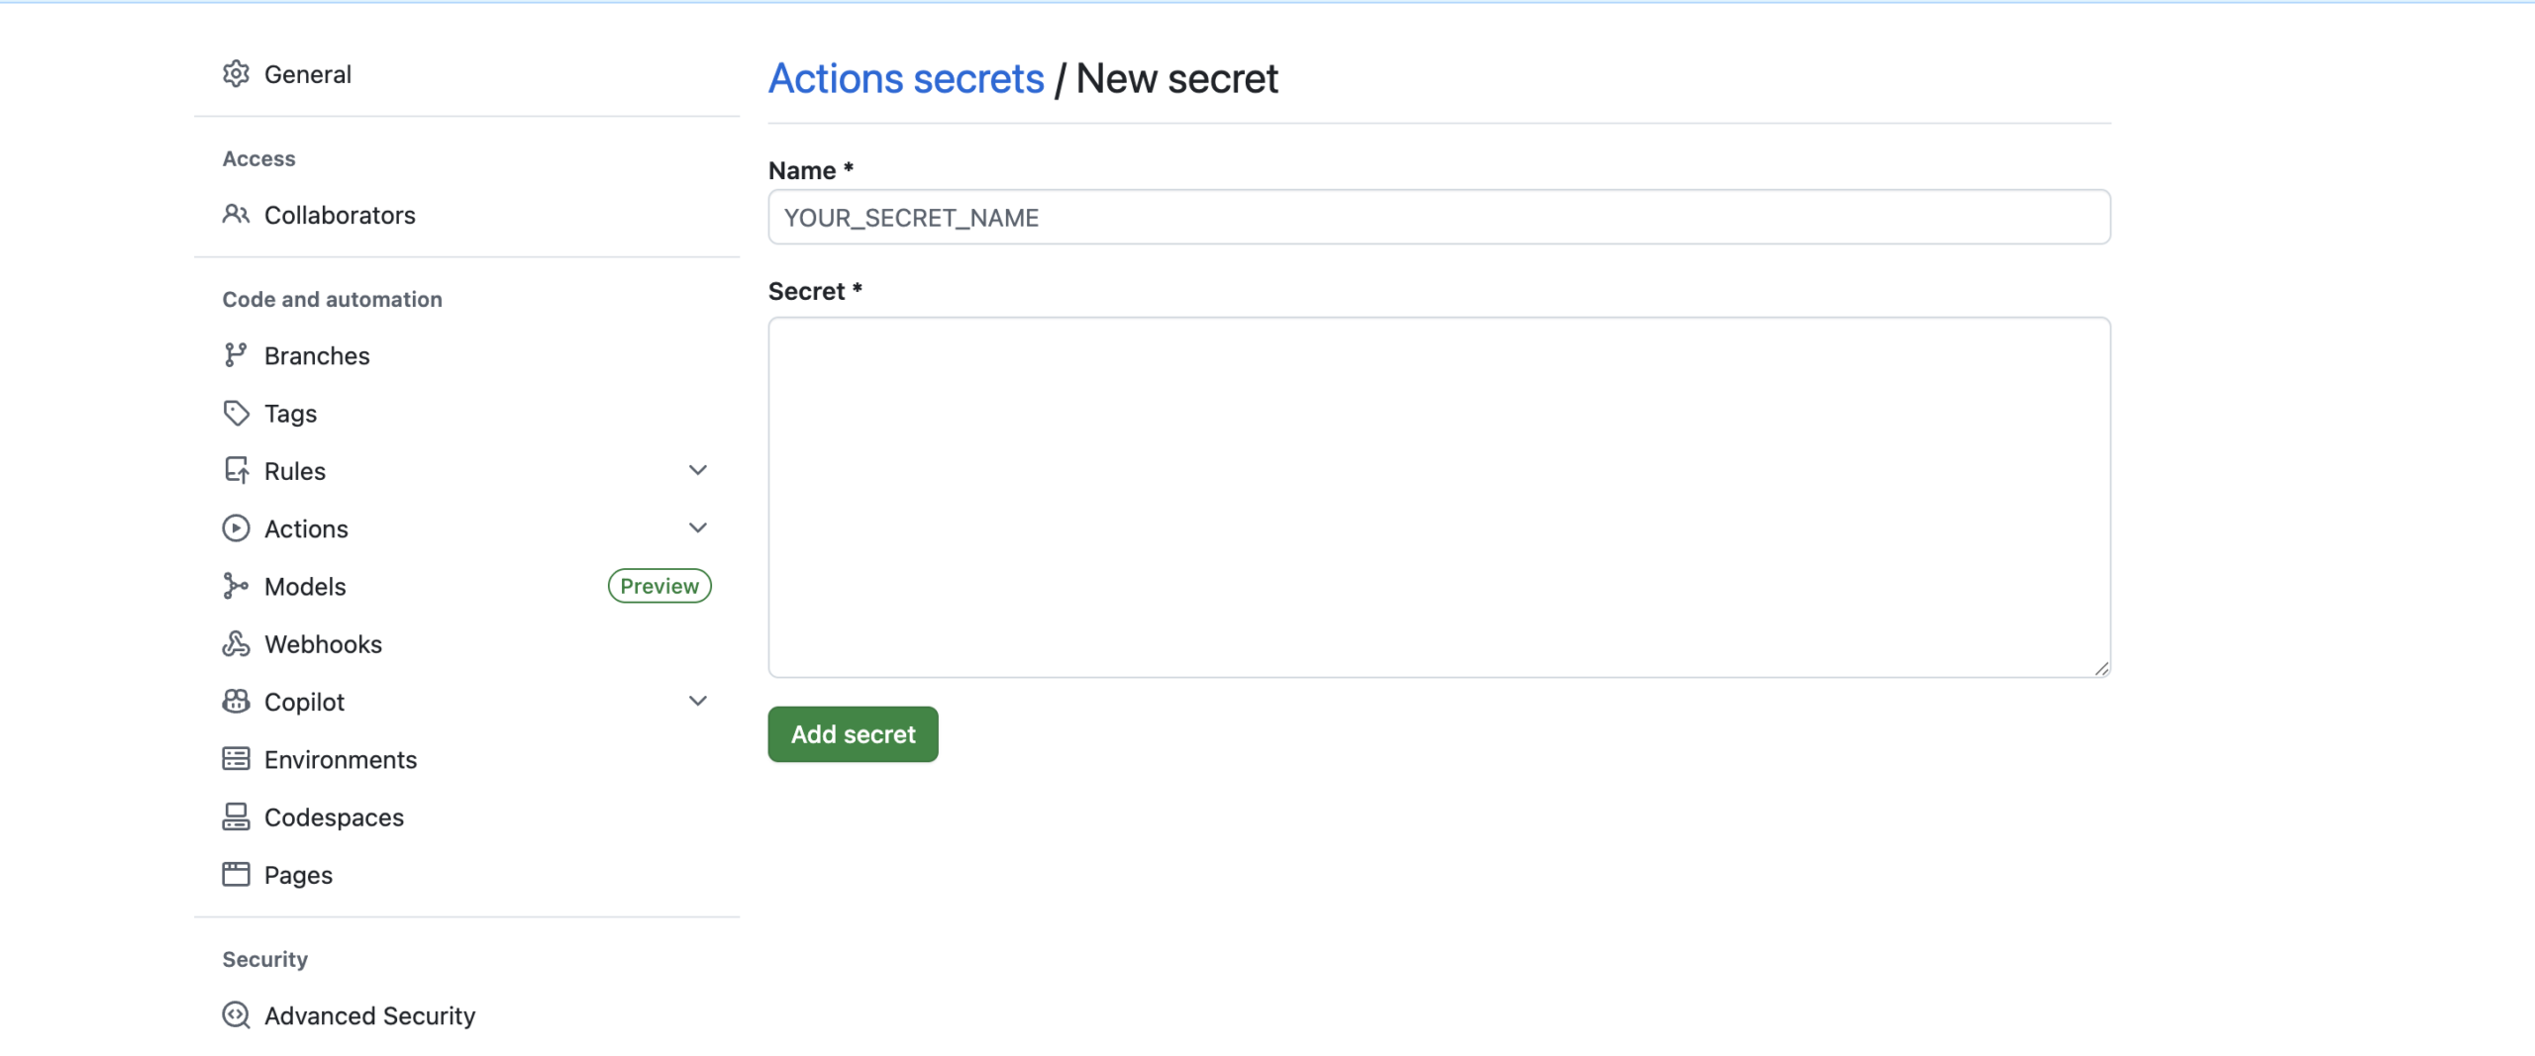
Task: Grab the Secret textarea resize handle
Action: pos(2101,669)
